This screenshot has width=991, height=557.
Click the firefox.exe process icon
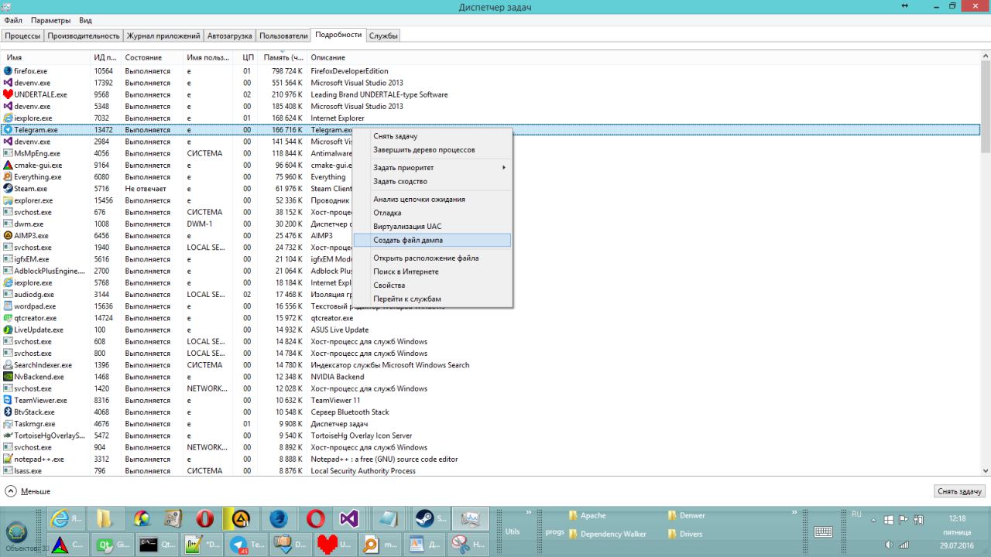tap(9, 71)
